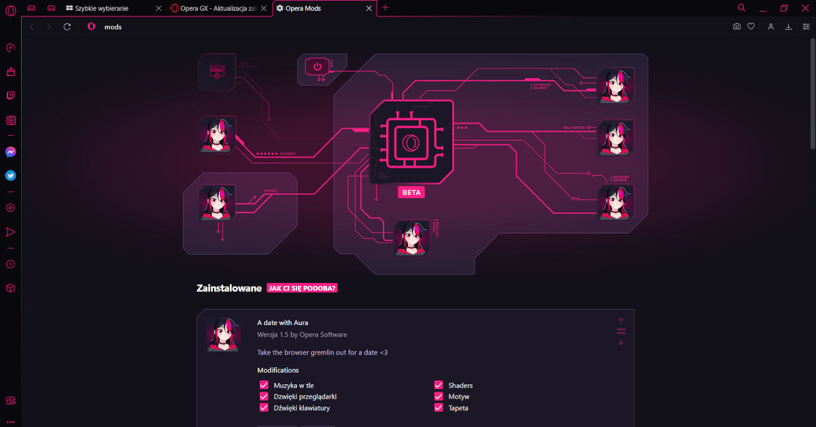The height and width of the screenshot is (427, 816).
Task: Open Messenger from the sidebar
Action: (x=10, y=152)
